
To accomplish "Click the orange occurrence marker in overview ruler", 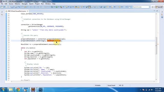I will tap(158, 44).
